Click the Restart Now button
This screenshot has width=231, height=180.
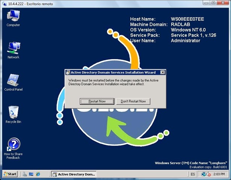click(97, 101)
